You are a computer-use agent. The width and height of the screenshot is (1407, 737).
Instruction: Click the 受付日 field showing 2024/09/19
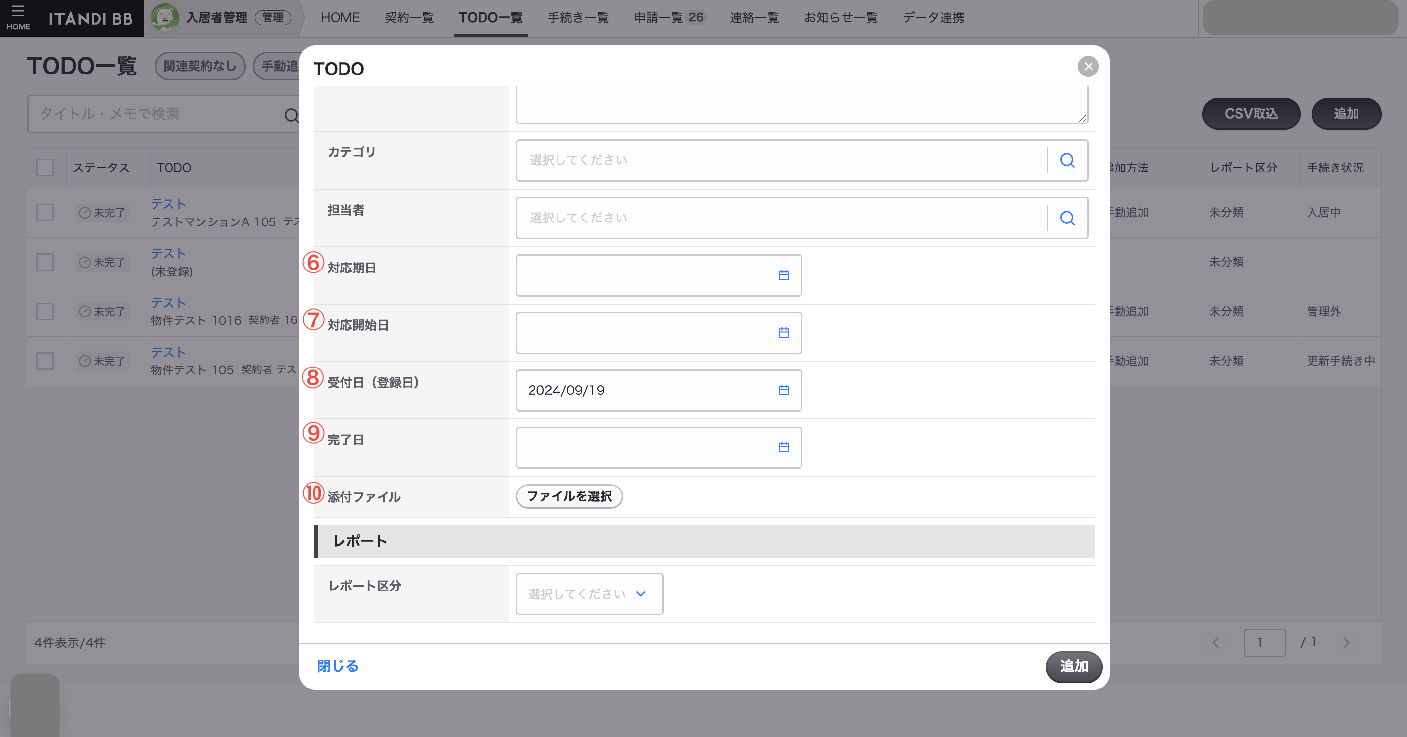(x=659, y=390)
